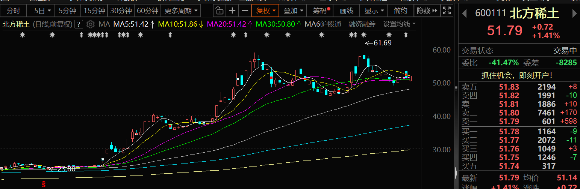Viewport: 580px width, 189px height.
Task: Hide the side panel via 隐藏 button
Action: (427, 10)
